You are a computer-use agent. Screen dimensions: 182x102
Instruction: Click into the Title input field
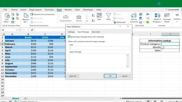(x=100, y=48)
